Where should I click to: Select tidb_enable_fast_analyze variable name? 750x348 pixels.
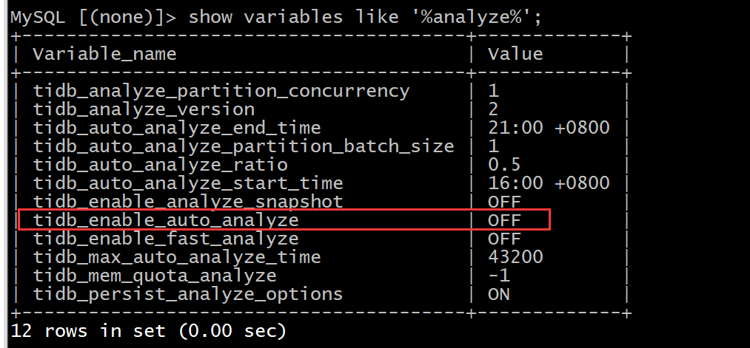pos(166,238)
